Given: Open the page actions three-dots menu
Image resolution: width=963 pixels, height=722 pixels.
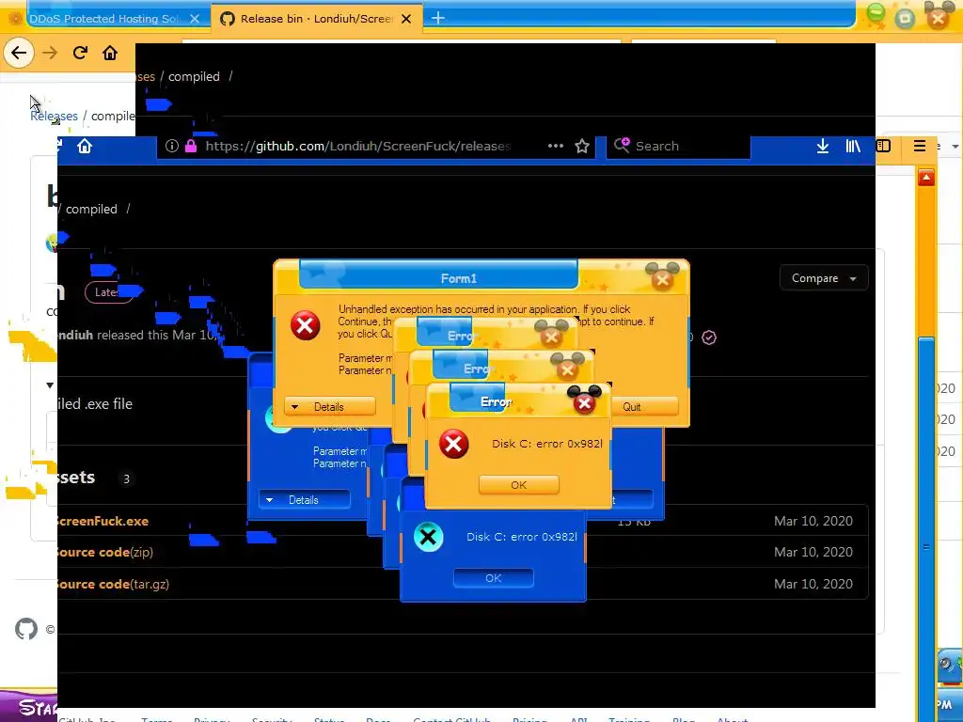Looking at the screenshot, I should coord(555,146).
